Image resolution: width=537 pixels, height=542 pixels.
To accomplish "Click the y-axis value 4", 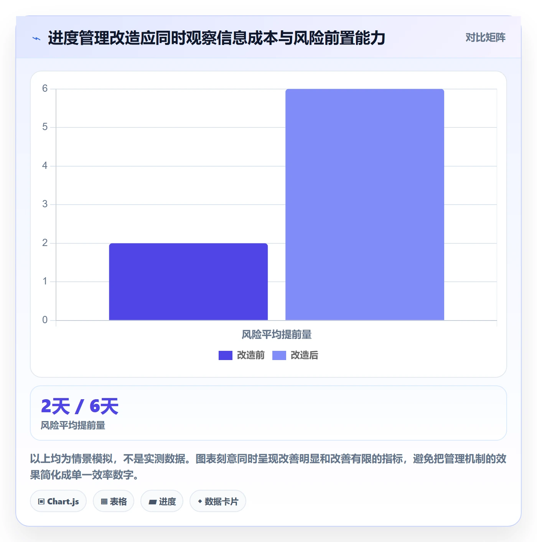I will (x=45, y=166).
